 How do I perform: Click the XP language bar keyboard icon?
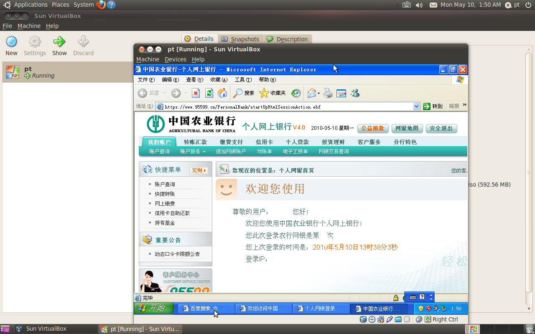[x=413, y=297]
